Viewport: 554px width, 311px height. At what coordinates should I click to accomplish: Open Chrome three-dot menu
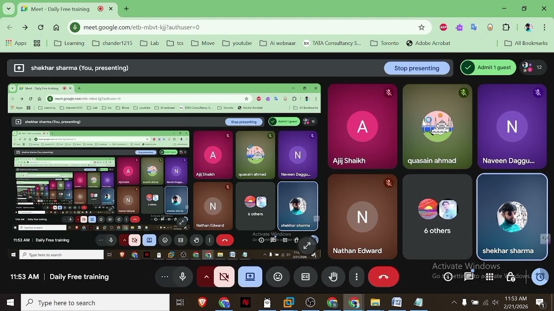(x=544, y=27)
